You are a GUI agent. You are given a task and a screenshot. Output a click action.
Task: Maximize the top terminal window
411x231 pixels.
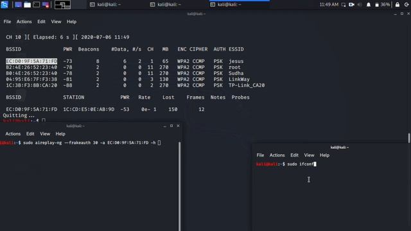402,13
